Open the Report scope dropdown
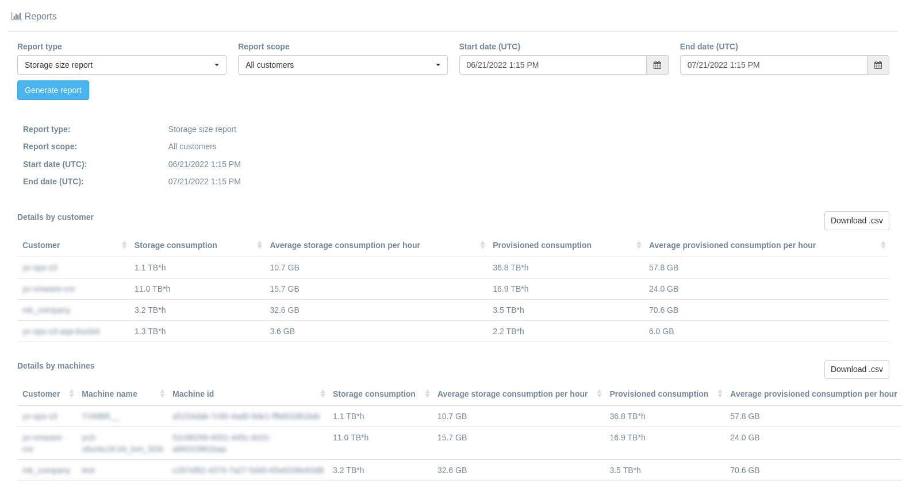This screenshot has height=484, width=902. click(x=343, y=65)
